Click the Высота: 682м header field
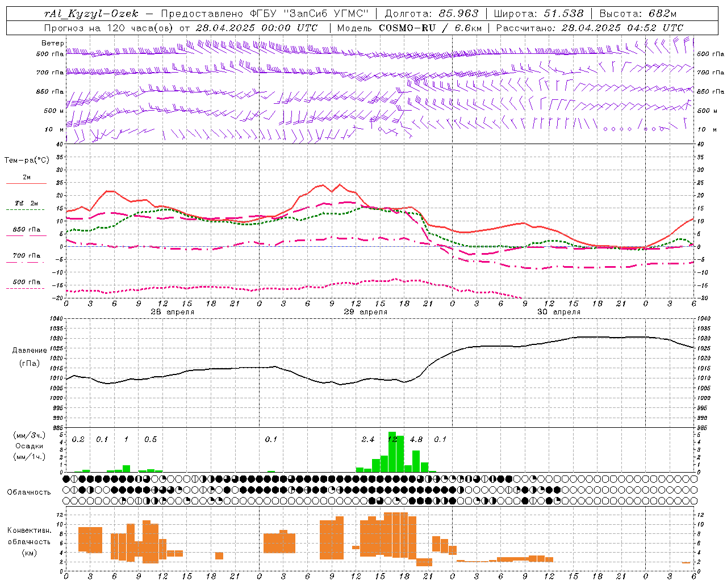727x581 pixels. coord(638,14)
